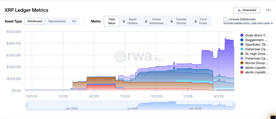Click the 7/1/25 x-axis label
Image resolution: width=276 pixels, height=119 pixels.
[125, 96]
